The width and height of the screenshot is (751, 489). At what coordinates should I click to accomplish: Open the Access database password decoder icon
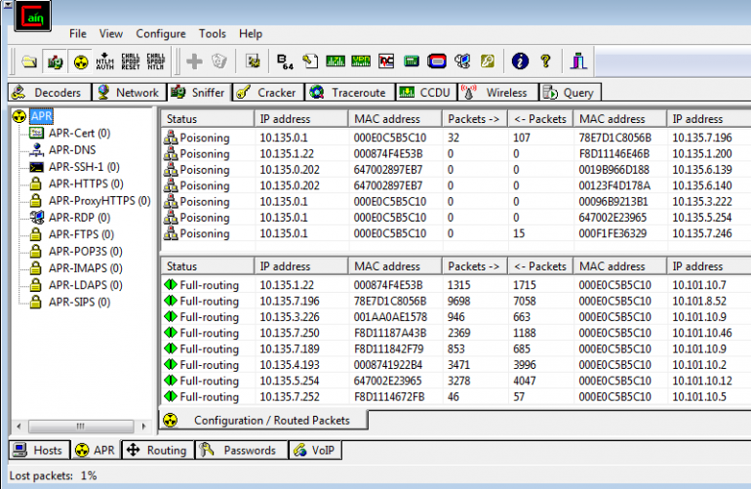[310, 61]
